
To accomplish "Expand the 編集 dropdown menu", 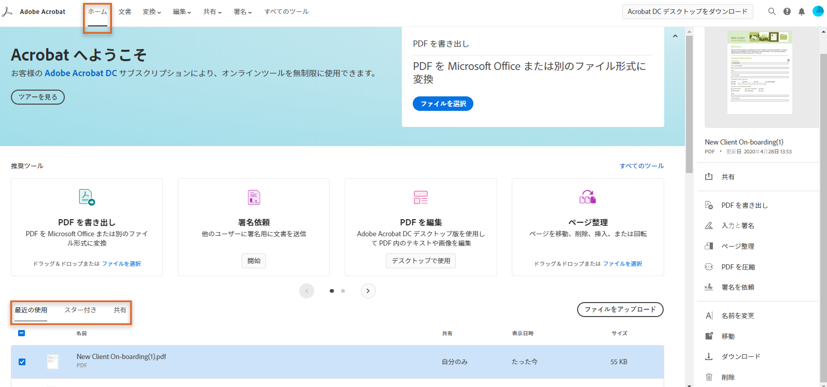I will coord(182,11).
